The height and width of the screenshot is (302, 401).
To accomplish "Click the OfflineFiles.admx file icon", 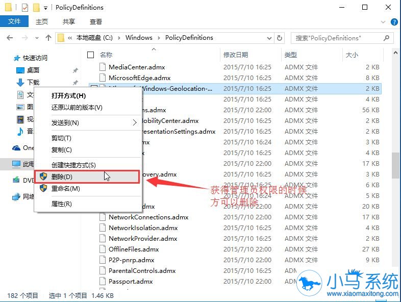I will pos(103,249).
